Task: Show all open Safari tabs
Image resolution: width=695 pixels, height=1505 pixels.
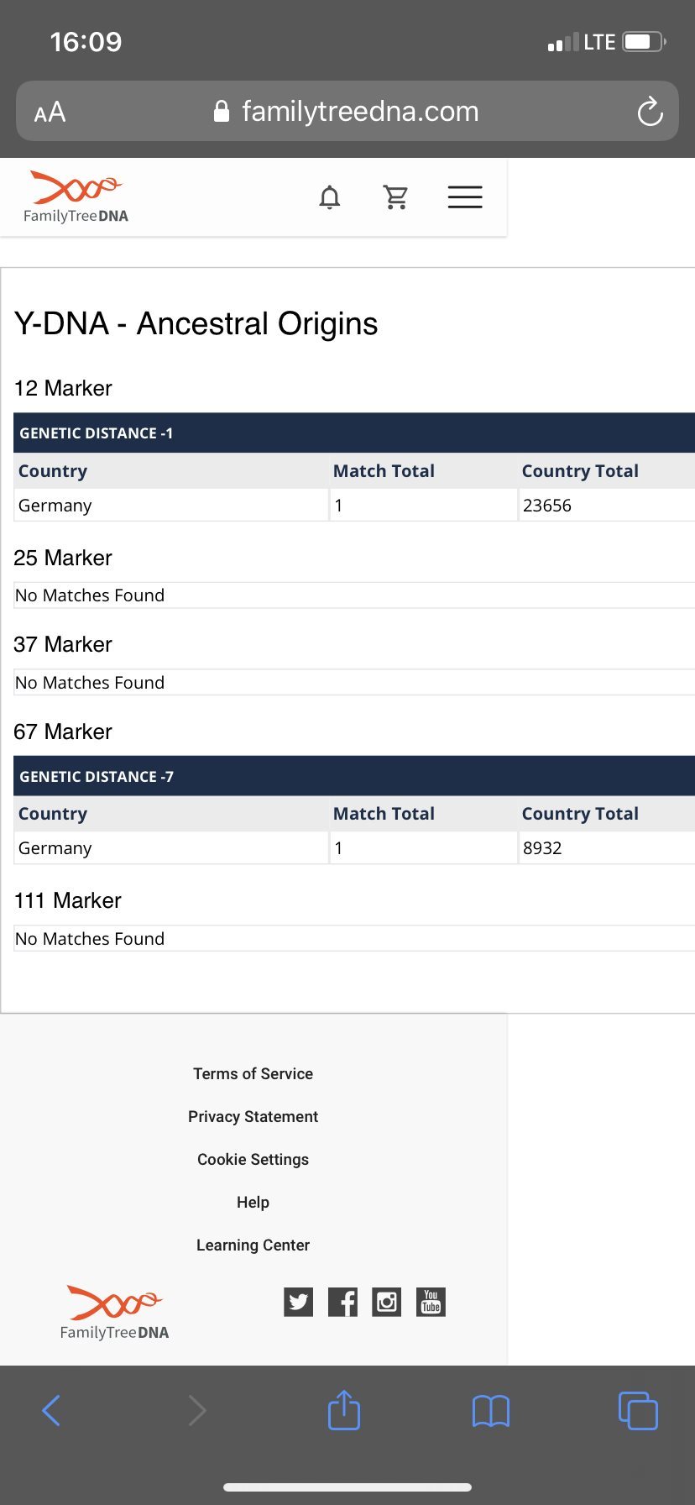Action: pos(638,1411)
